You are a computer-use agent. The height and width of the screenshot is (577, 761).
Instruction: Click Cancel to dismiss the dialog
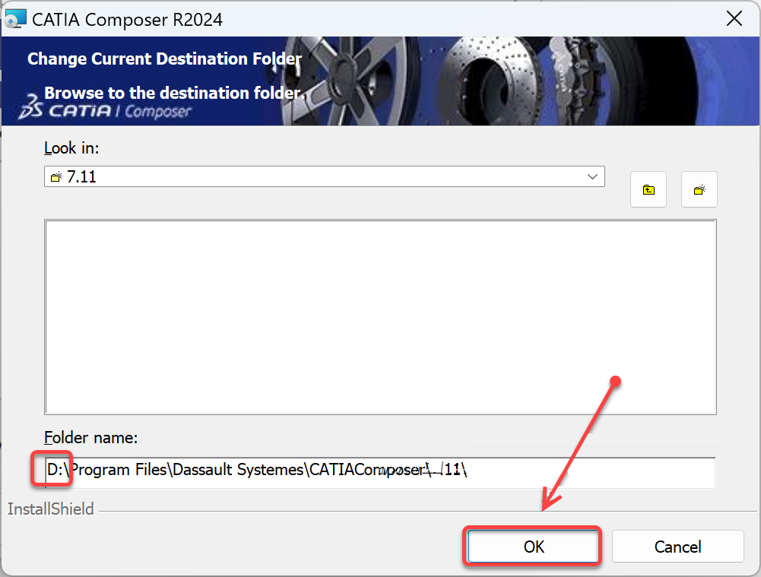(x=677, y=547)
